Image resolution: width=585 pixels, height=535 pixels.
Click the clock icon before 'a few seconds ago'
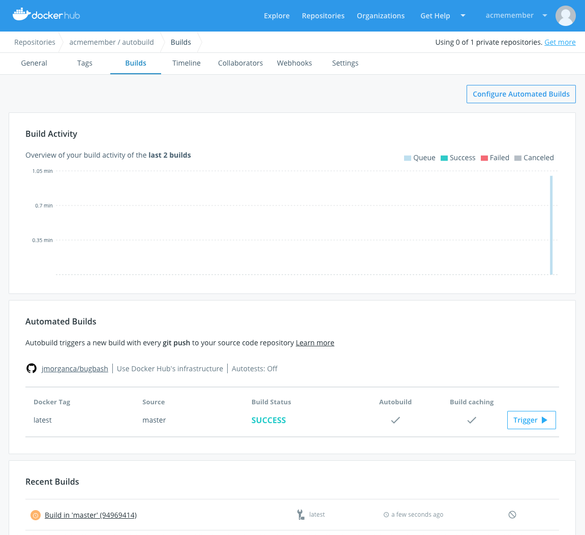pyautogui.click(x=387, y=515)
